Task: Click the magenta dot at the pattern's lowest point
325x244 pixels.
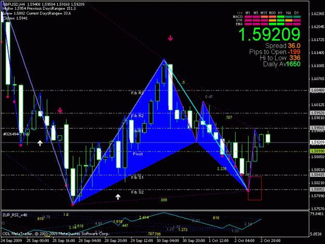Action: (73, 204)
